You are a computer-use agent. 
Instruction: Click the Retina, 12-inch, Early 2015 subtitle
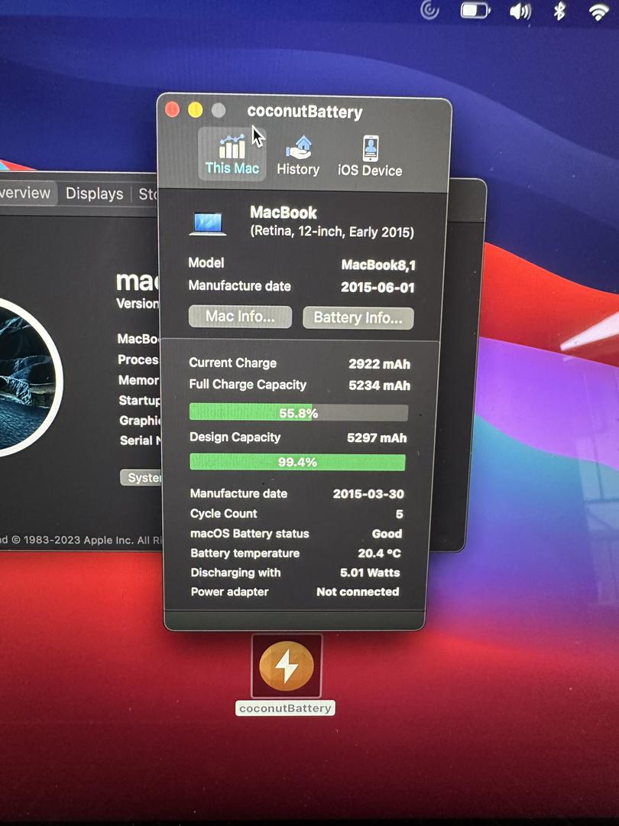(x=332, y=232)
